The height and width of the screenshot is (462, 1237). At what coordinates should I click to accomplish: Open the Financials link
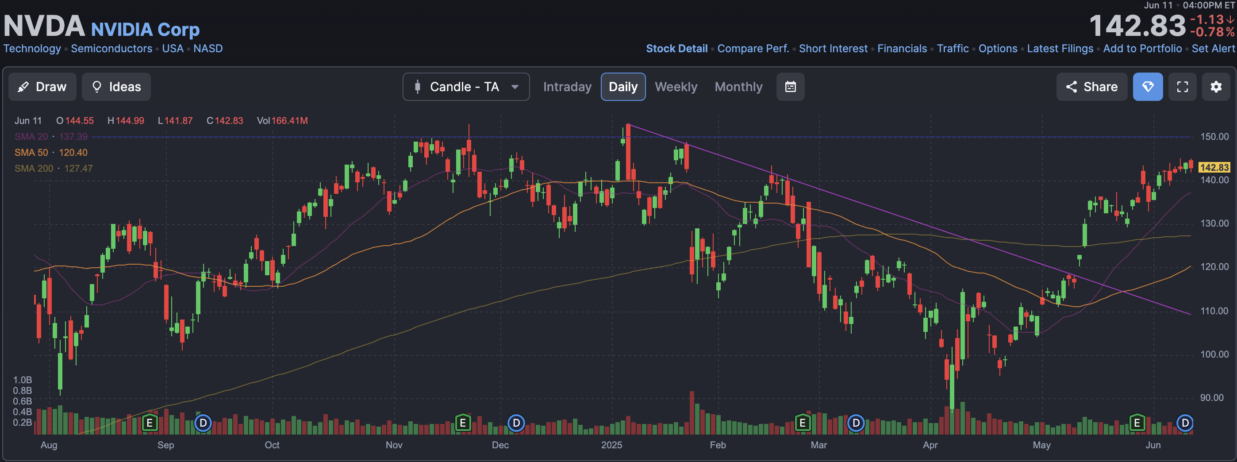coord(902,49)
